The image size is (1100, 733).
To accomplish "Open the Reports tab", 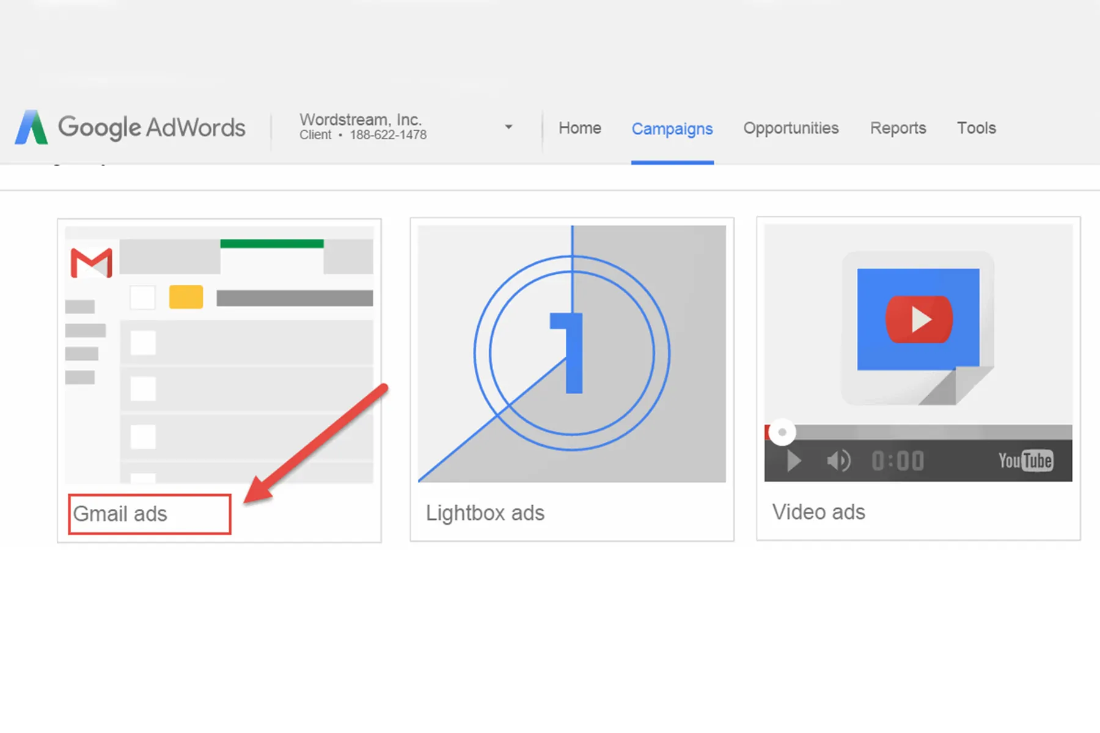I will pos(898,128).
